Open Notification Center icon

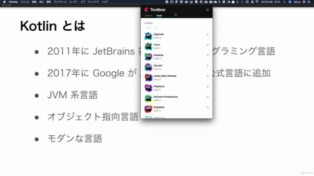click(x=309, y=2)
